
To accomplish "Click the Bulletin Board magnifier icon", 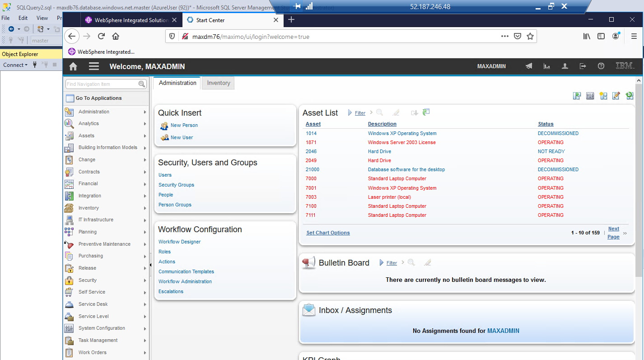I will point(411,262).
